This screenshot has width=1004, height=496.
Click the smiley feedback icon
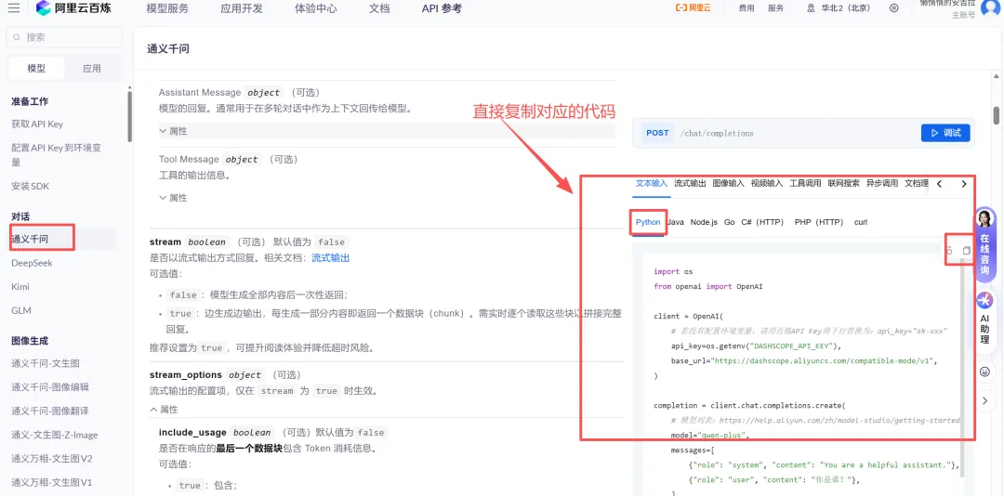[984, 372]
